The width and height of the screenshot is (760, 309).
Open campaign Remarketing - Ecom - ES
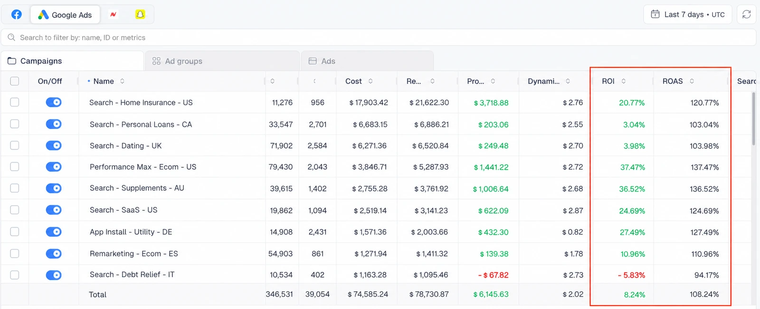[x=134, y=254]
